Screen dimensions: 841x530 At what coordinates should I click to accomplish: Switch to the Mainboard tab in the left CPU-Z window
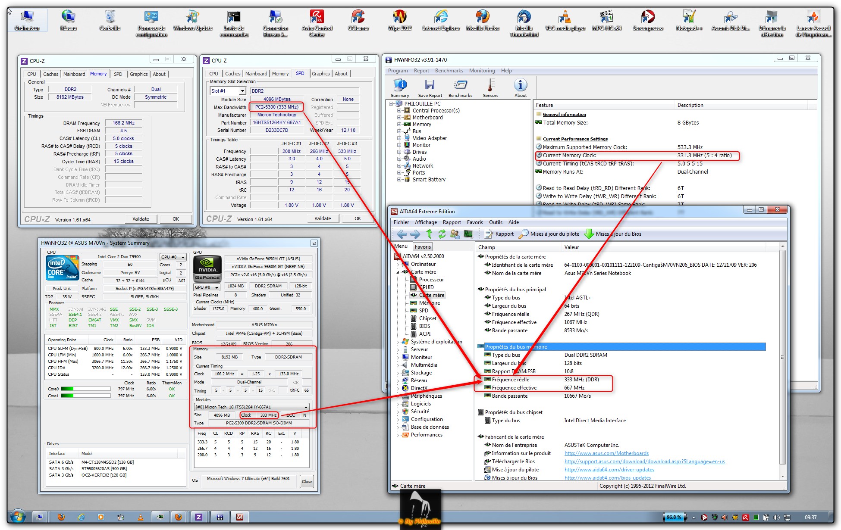(x=74, y=74)
